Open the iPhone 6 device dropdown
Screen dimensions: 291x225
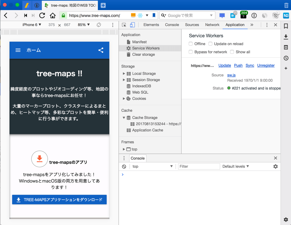[x=32, y=25]
